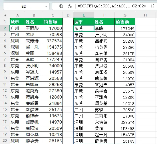Click cell F17 containing 宋诗诗
Image resolution: width=157 pixels, height=144 pixels.
pyautogui.click(x=104, y=122)
